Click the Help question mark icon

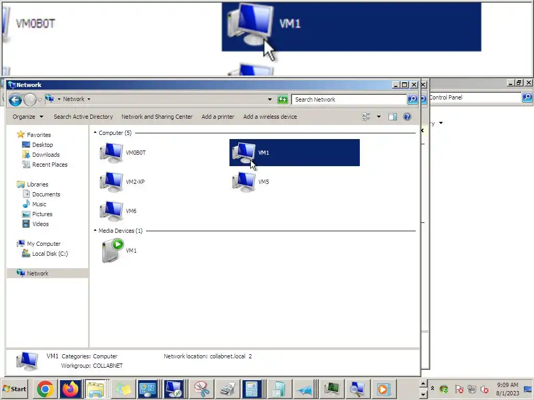[407, 117]
